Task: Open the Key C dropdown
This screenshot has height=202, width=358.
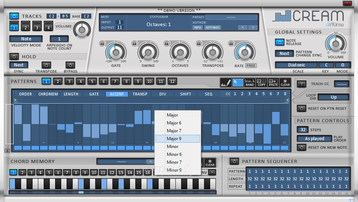Action: (x=326, y=65)
